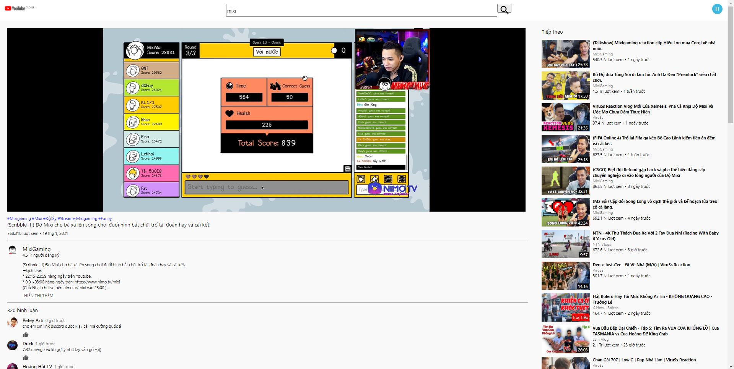Image resolution: width=734 pixels, height=369 pixels.
Task: Click the wave hand emote icon in game
Action: pyautogui.click(x=361, y=179)
